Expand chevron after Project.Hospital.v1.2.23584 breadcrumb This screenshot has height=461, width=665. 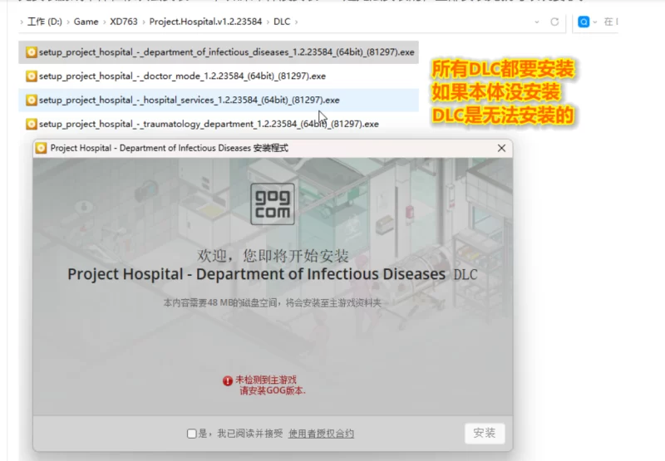pos(268,22)
